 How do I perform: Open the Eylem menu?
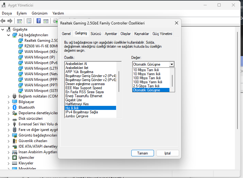(x=22, y=13)
